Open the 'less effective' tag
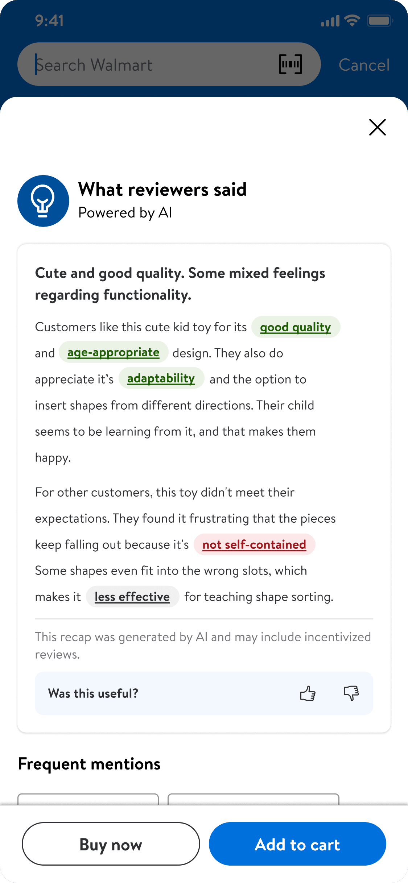Viewport: 408px width, 883px height. 132,597
